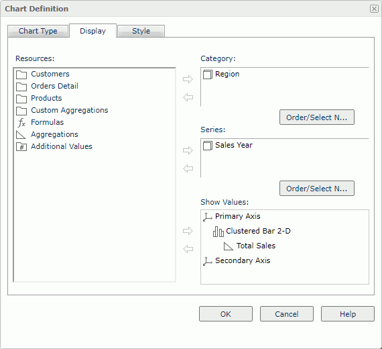The height and width of the screenshot is (349, 382).
Task: Click the Total Sales aggregation icon
Action: (229, 246)
